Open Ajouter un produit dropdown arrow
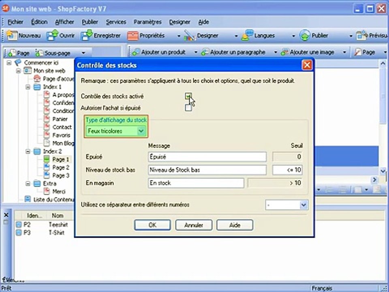 196,52
